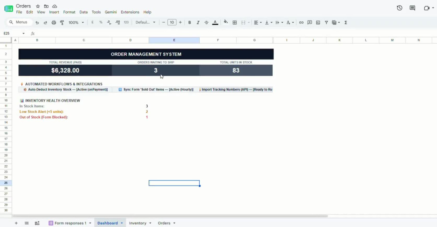Open the Default font dropdown
This screenshot has width=437, height=227.
(x=145, y=22)
